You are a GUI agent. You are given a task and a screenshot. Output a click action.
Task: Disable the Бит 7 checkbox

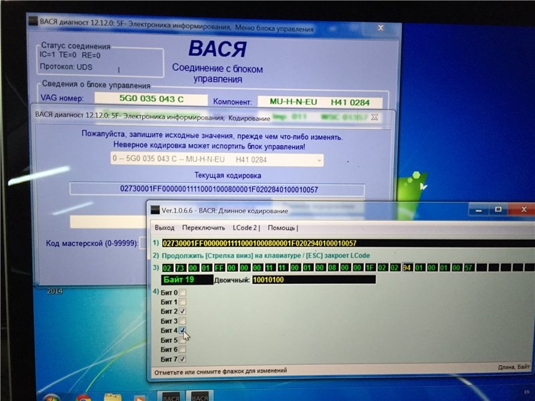pos(183,359)
